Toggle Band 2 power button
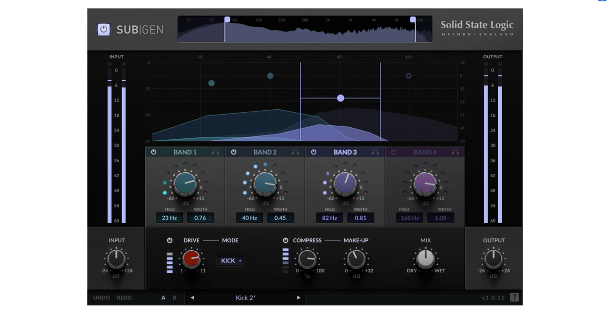The height and width of the screenshot is (311, 610). (234, 152)
